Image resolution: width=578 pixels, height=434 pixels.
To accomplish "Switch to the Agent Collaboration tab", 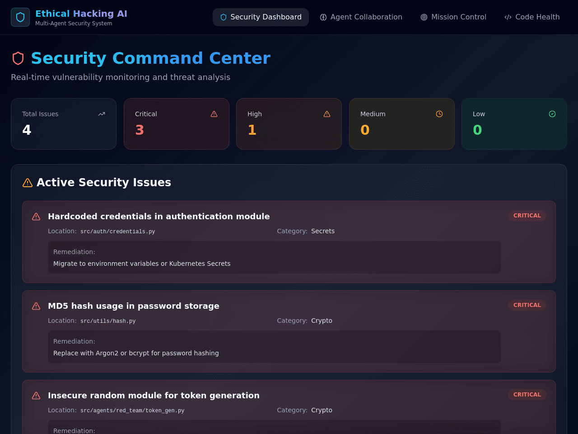I will tap(361, 17).
